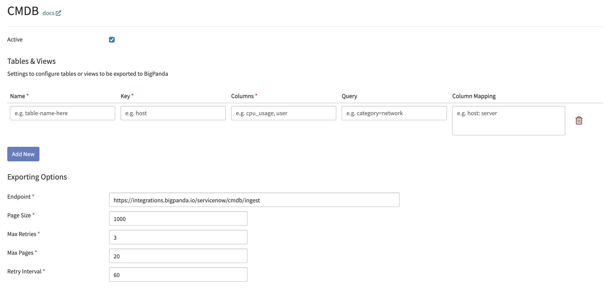Edit the Max Pages field

(178, 256)
